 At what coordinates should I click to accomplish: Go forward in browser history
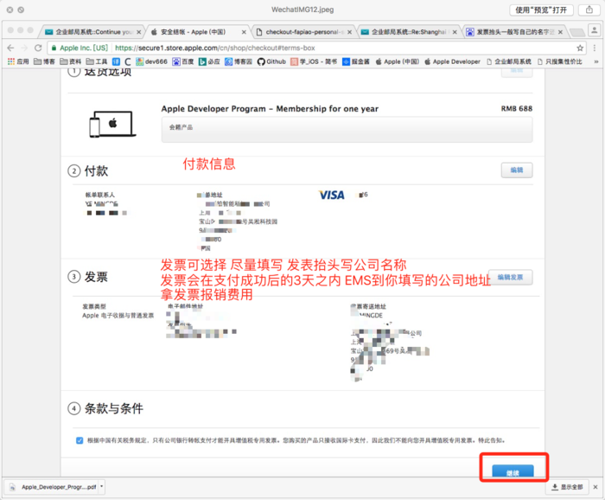pyautogui.click(x=24, y=48)
